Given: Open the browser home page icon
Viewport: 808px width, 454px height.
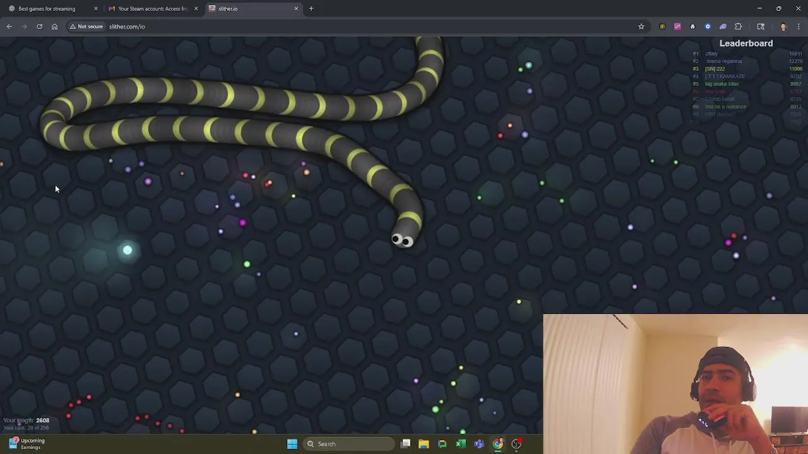Looking at the screenshot, I should pos(54,26).
